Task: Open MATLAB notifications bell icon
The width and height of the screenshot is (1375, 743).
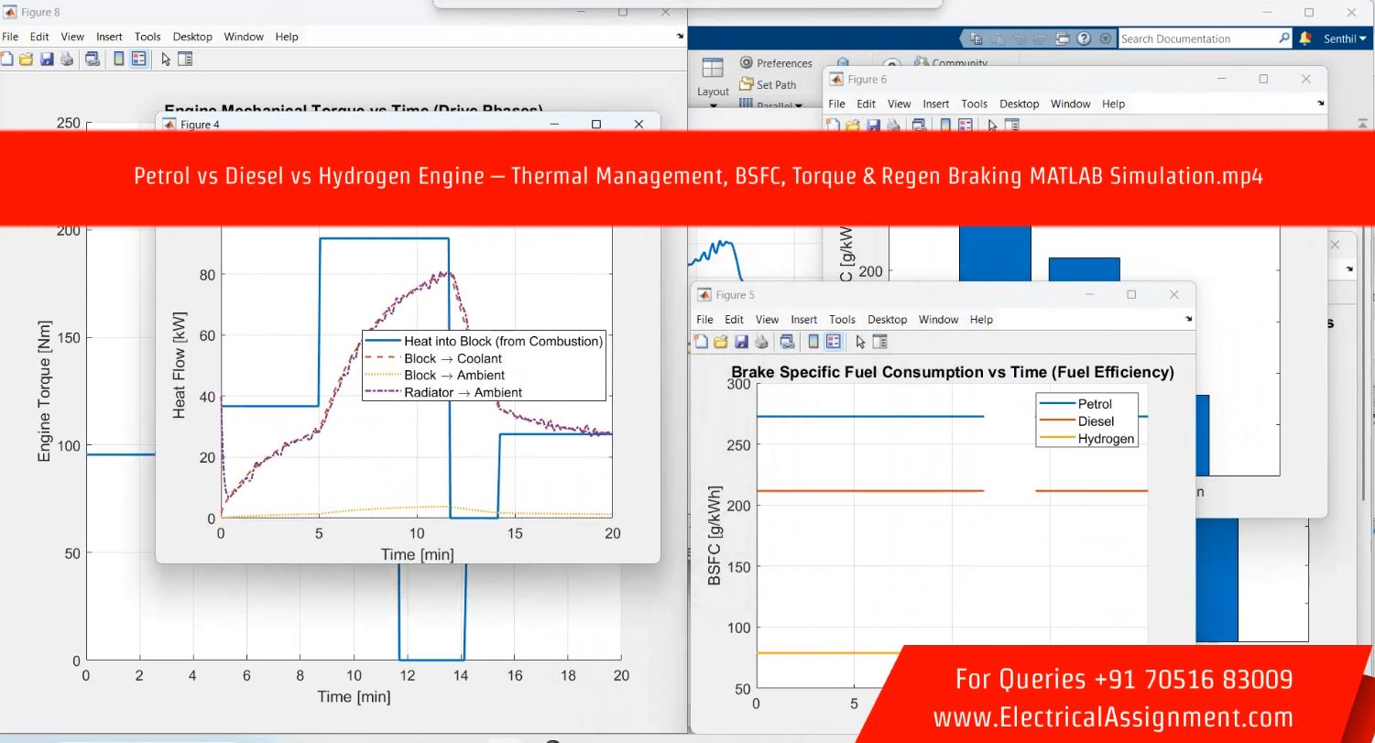Action: [x=1305, y=38]
